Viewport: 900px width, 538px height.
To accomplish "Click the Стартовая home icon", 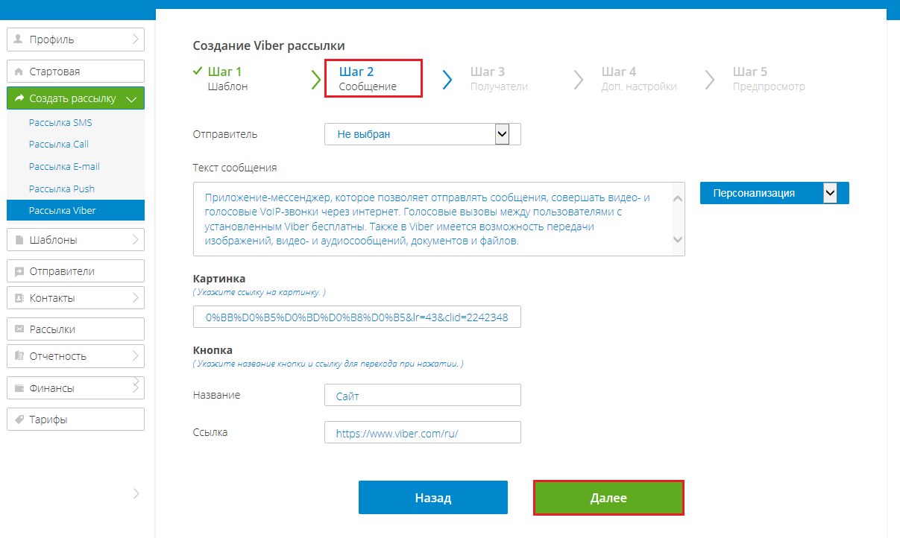I will click(19, 72).
